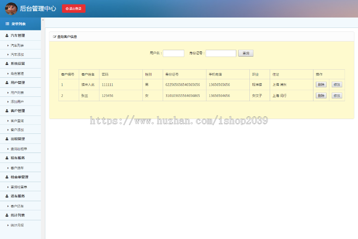Expand the 检查单管理 menu section
This screenshot has width=358, height=239.
[20, 177]
